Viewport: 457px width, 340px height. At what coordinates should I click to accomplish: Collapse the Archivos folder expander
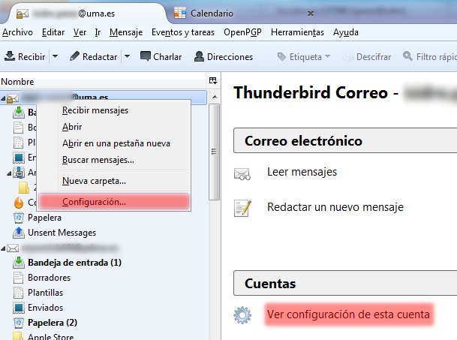click(x=9, y=173)
